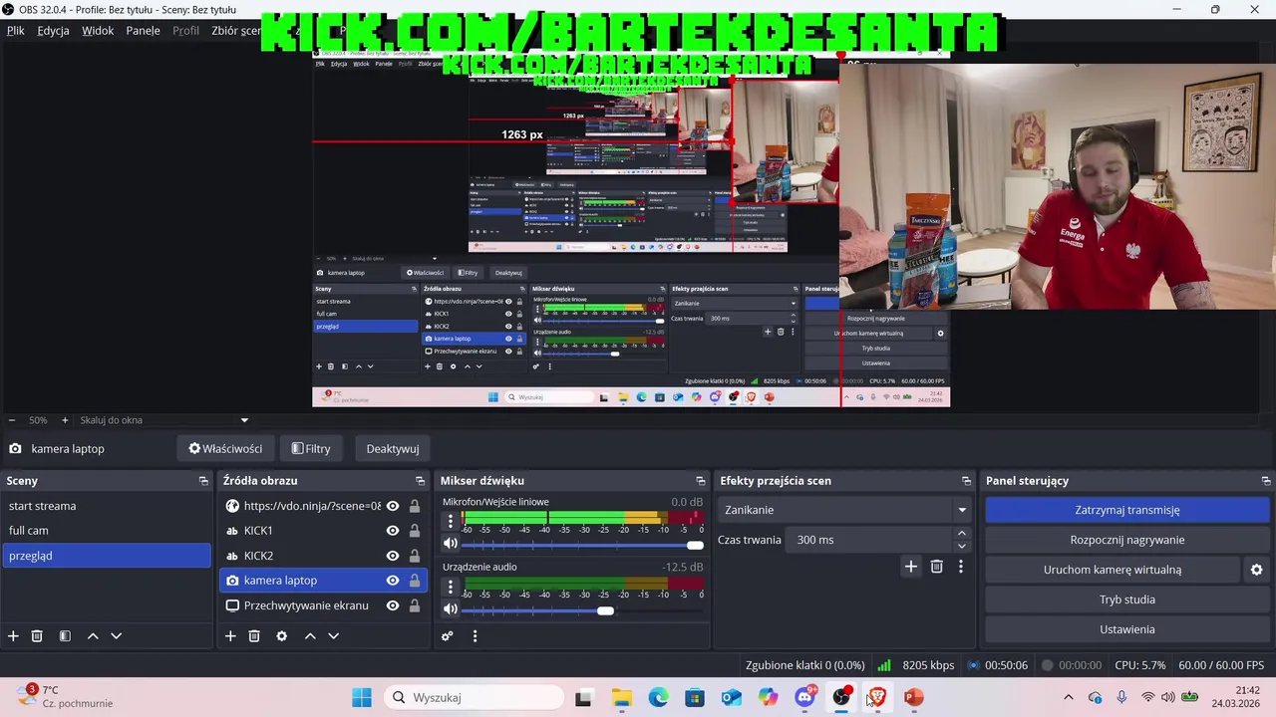Open options dots for Mikrofon/Wejście liniowe
Viewport: 1276px width, 717px height.
pyautogui.click(x=451, y=521)
